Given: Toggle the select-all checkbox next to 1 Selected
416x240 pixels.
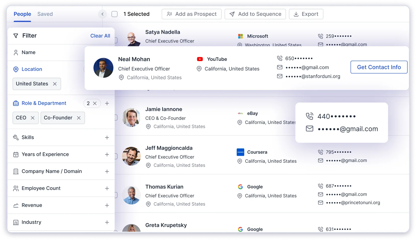Looking at the screenshot, I should 115,14.
